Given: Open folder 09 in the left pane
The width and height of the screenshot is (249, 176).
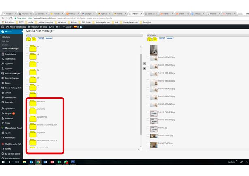Looking at the screenshot, I should [x=33, y=79].
